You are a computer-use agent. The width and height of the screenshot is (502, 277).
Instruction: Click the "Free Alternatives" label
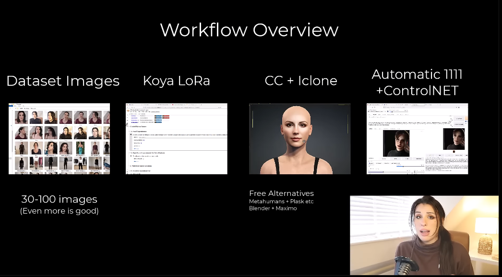[281, 193]
